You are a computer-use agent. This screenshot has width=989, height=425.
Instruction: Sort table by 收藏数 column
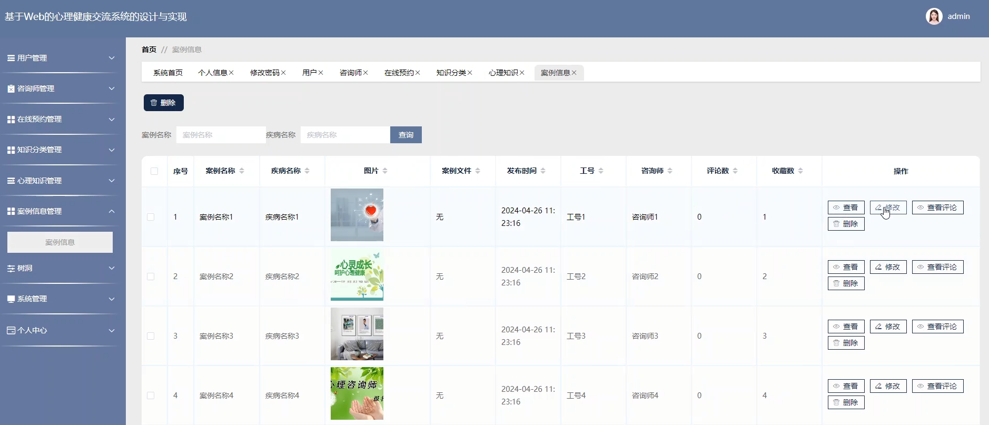click(x=800, y=171)
